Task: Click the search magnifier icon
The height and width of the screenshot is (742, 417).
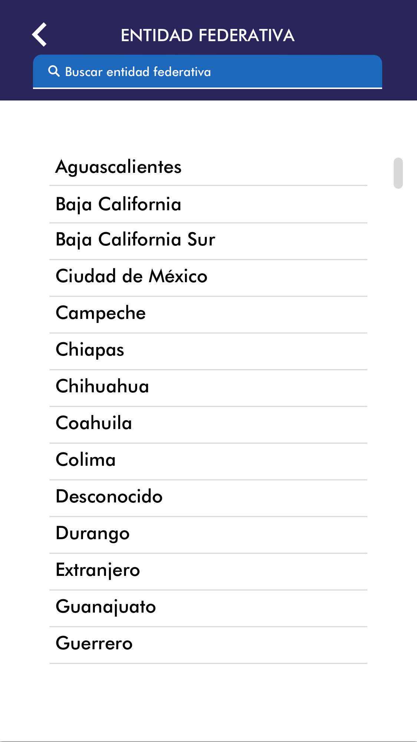Action: pyautogui.click(x=54, y=71)
